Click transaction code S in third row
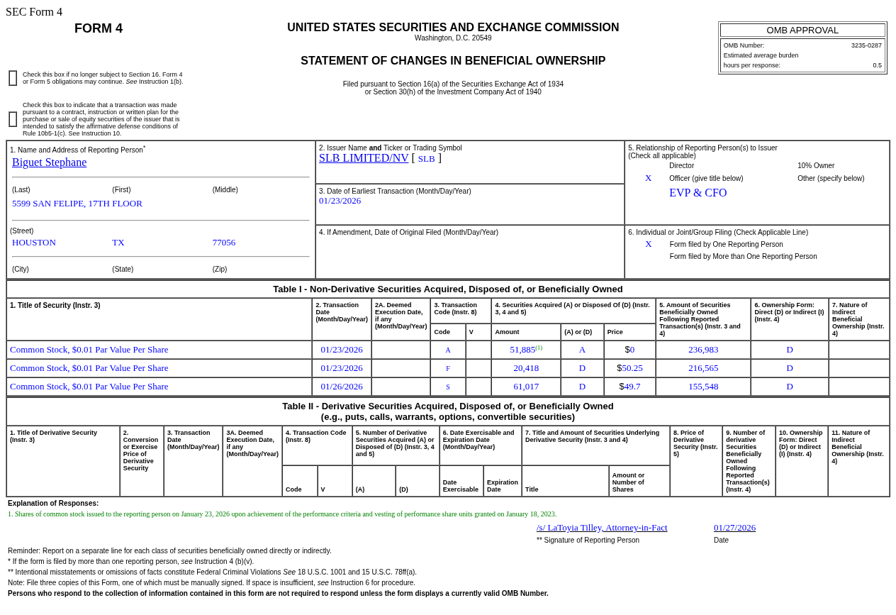This screenshot has height=615, width=896. [448, 387]
